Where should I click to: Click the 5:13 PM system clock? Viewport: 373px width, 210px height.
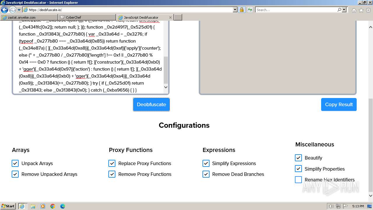click(x=358, y=206)
